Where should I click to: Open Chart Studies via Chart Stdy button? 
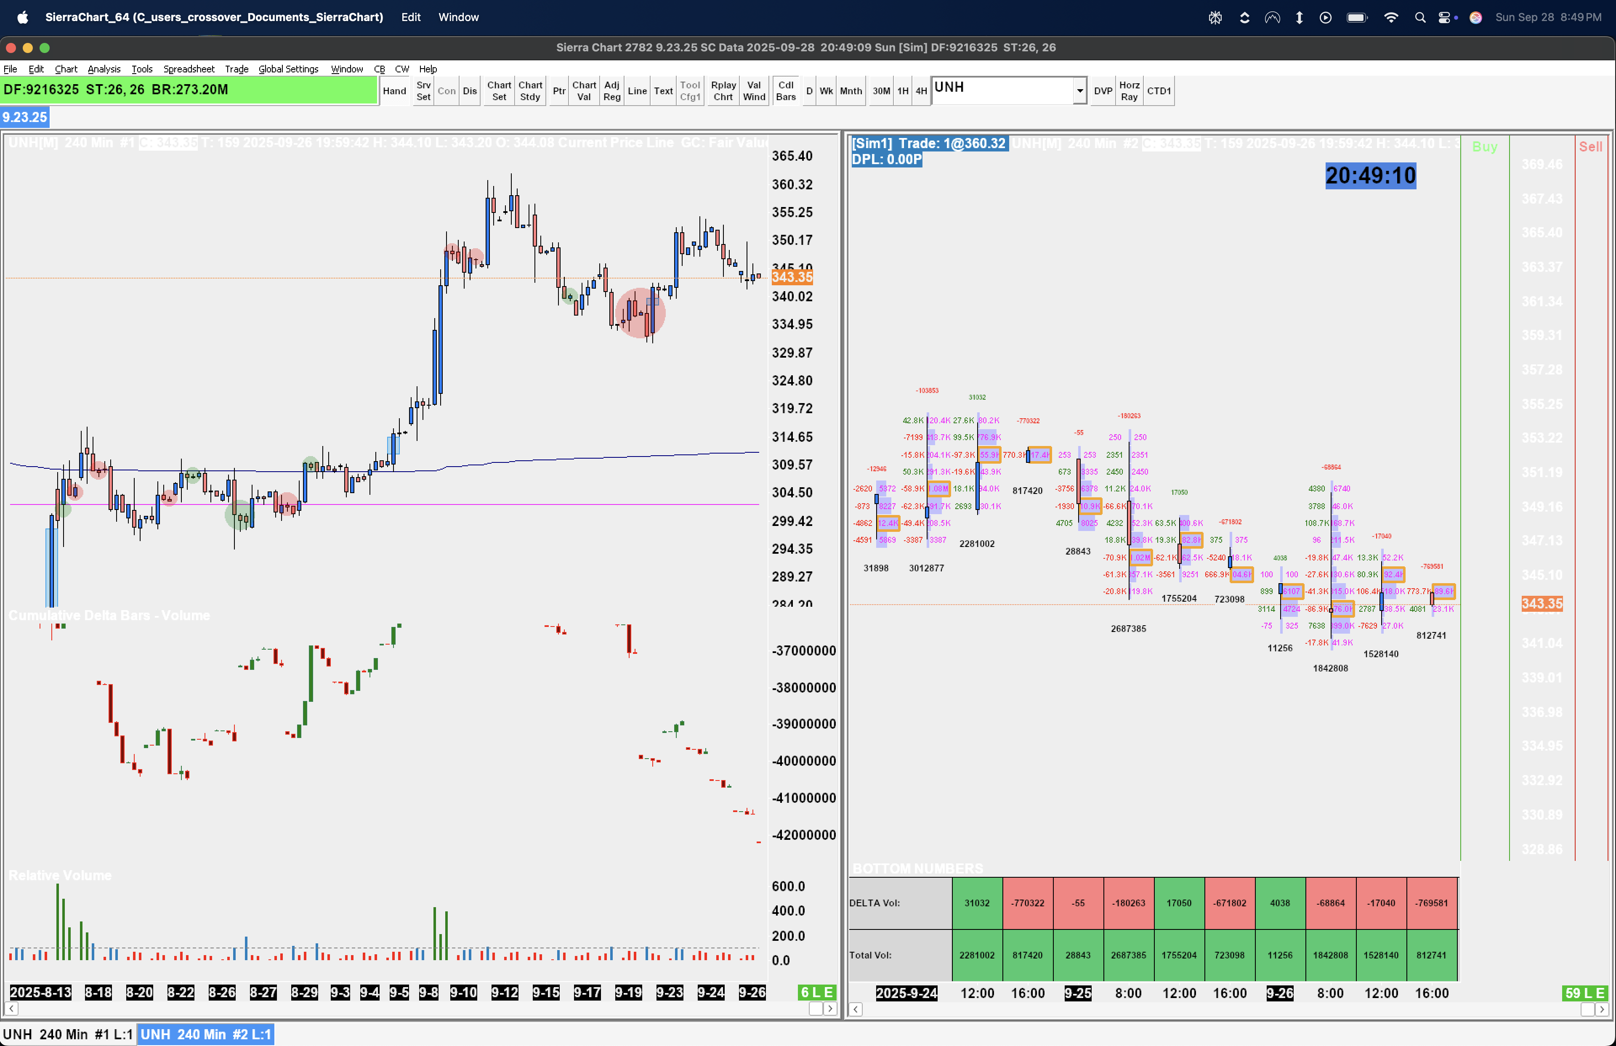[529, 91]
